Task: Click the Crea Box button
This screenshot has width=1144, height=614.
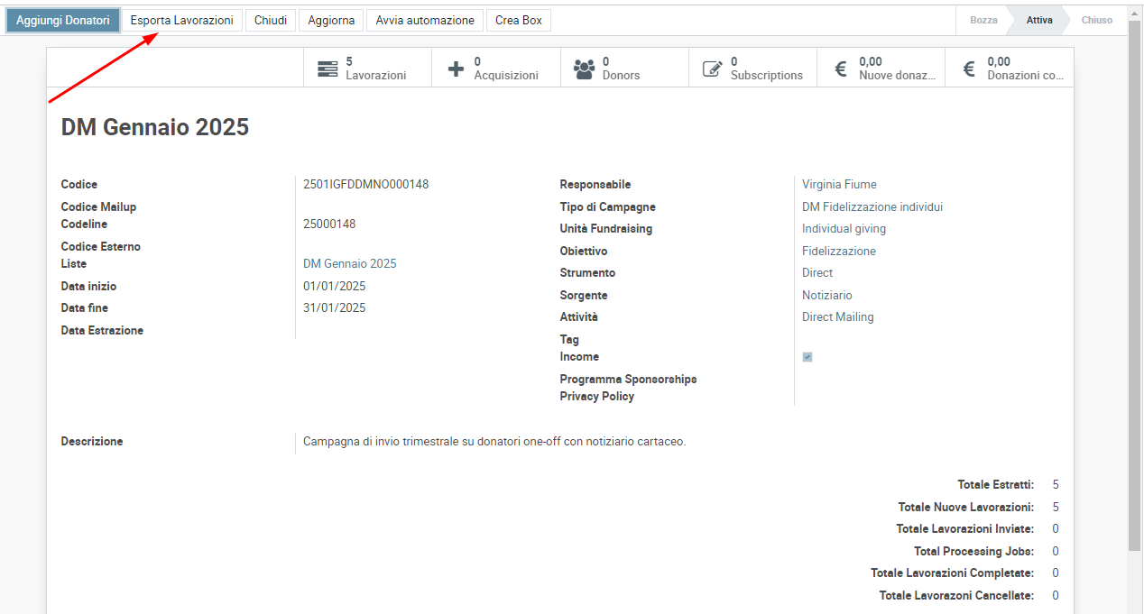Action: tap(519, 20)
